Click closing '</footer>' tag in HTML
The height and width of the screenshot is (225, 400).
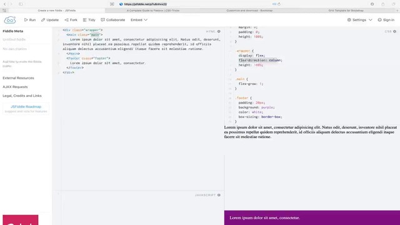tap(75, 68)
